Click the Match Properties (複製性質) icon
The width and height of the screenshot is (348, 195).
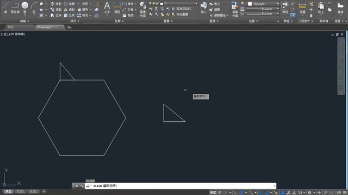coord(235,9)
